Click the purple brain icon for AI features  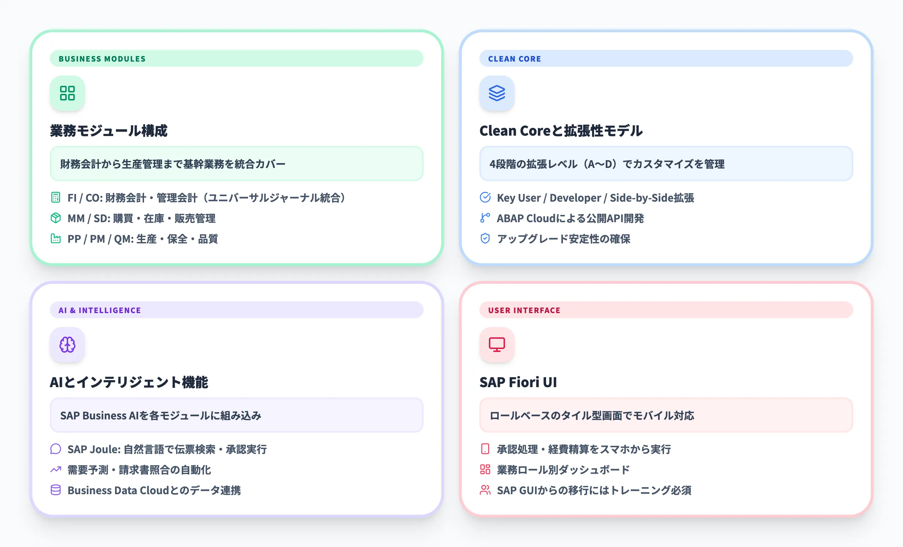click(x=67, y=345)
